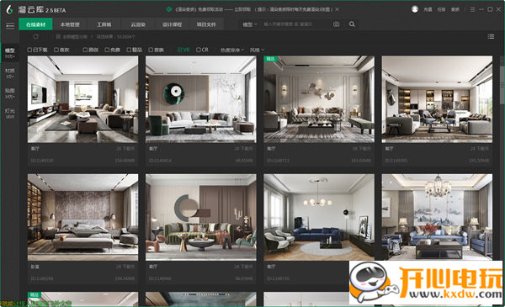Expand the 风格 style dropdown
505x307 pixels.
pyautogui.click(x=257, y=50)
